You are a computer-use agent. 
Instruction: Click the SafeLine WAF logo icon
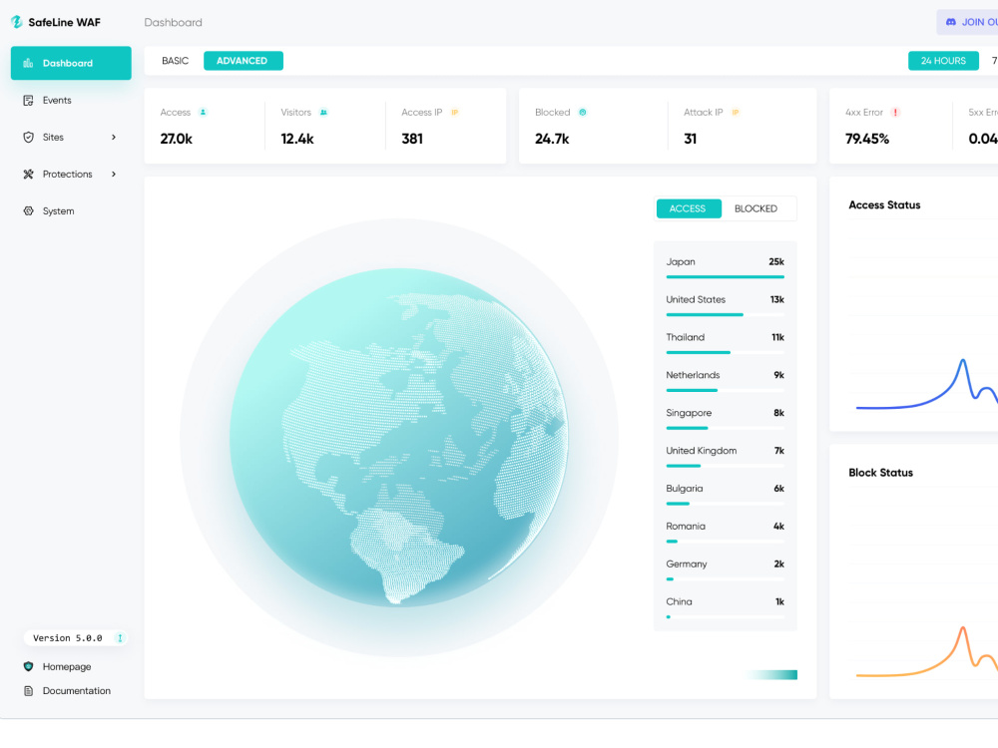point(17,22)
